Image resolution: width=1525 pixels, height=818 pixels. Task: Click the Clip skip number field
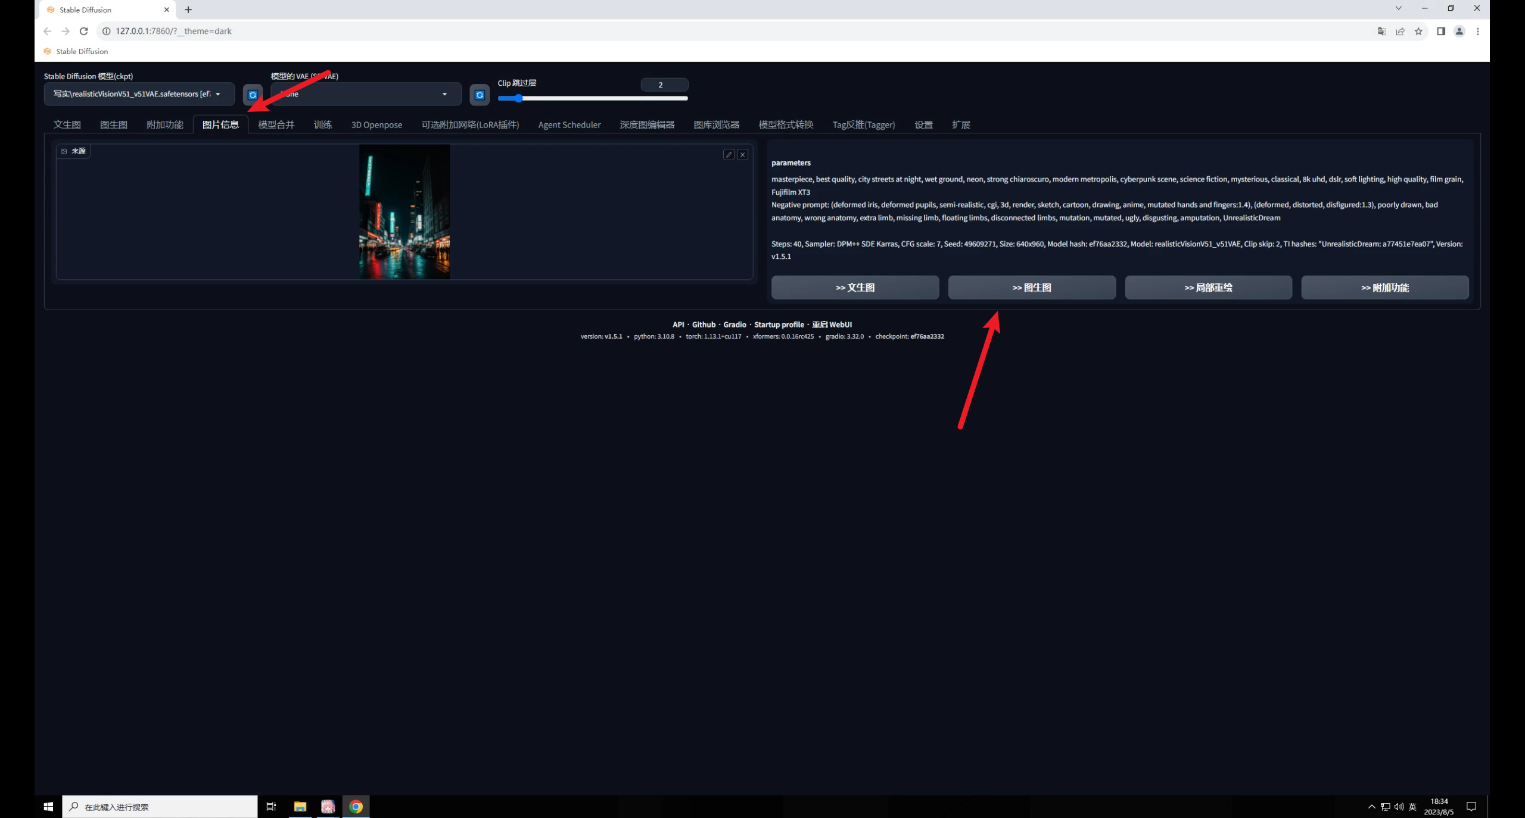664,85
